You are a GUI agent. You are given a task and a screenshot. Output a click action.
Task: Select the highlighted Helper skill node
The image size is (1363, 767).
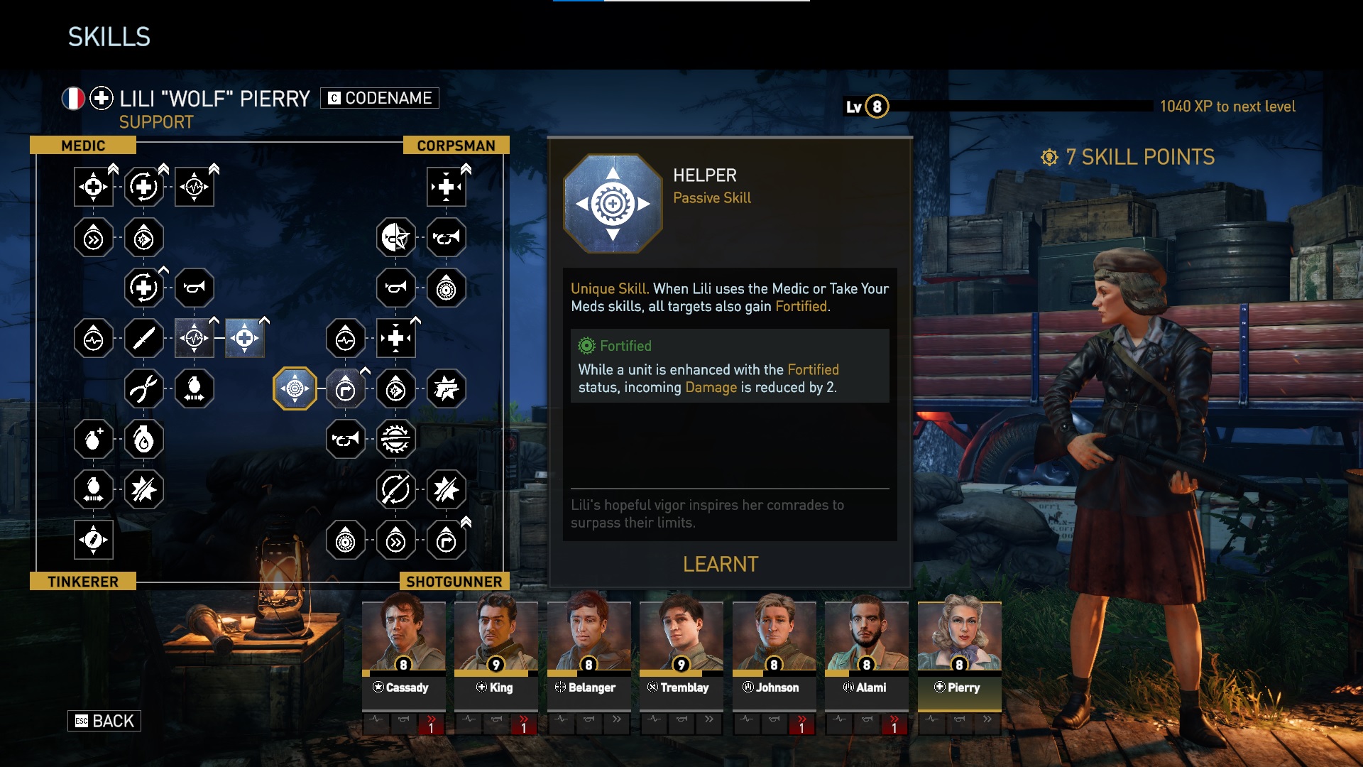(295, 388)
